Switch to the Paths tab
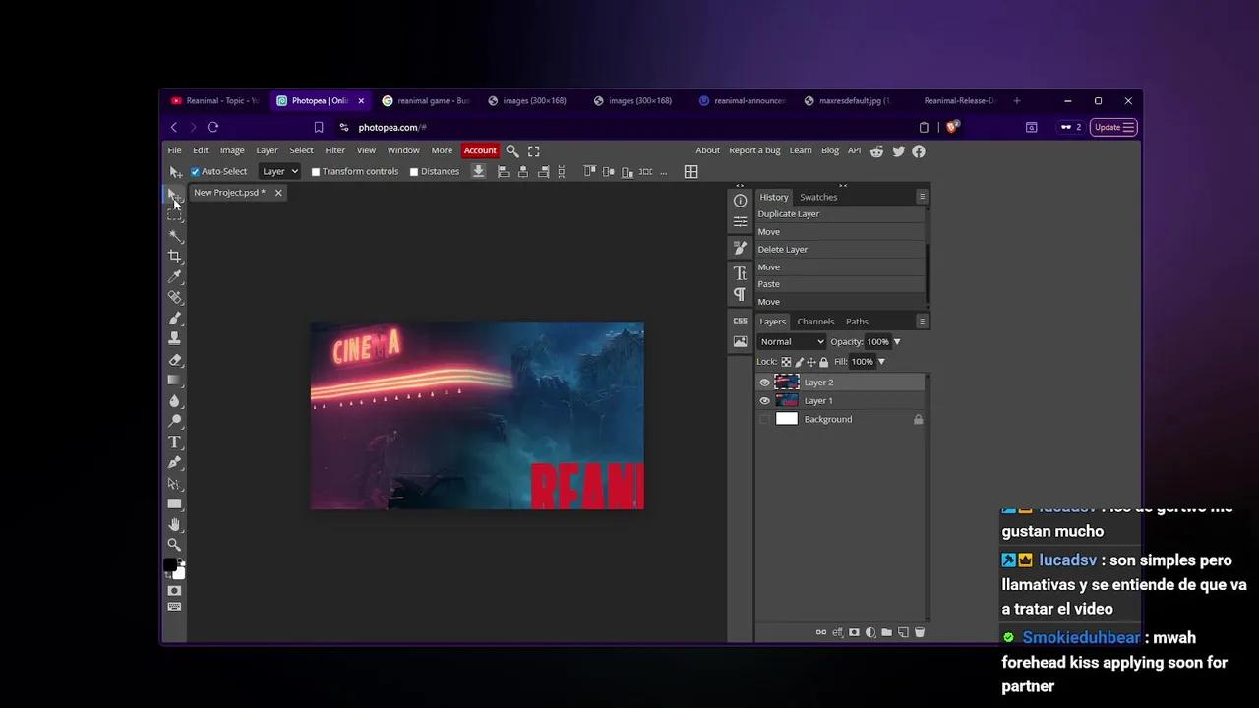Screen dimensions: 1259x708 857,322
